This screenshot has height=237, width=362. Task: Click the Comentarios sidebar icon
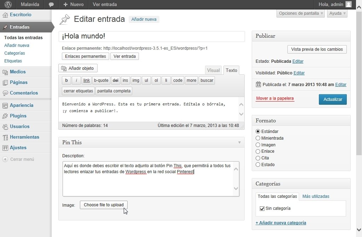pyautogui.click(x=5, y=93)
